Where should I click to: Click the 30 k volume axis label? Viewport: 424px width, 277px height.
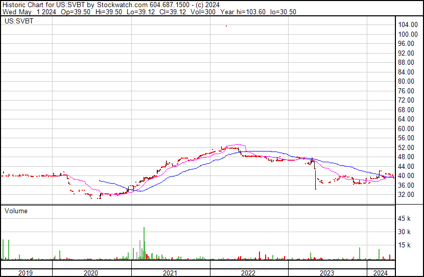(405, 232)
